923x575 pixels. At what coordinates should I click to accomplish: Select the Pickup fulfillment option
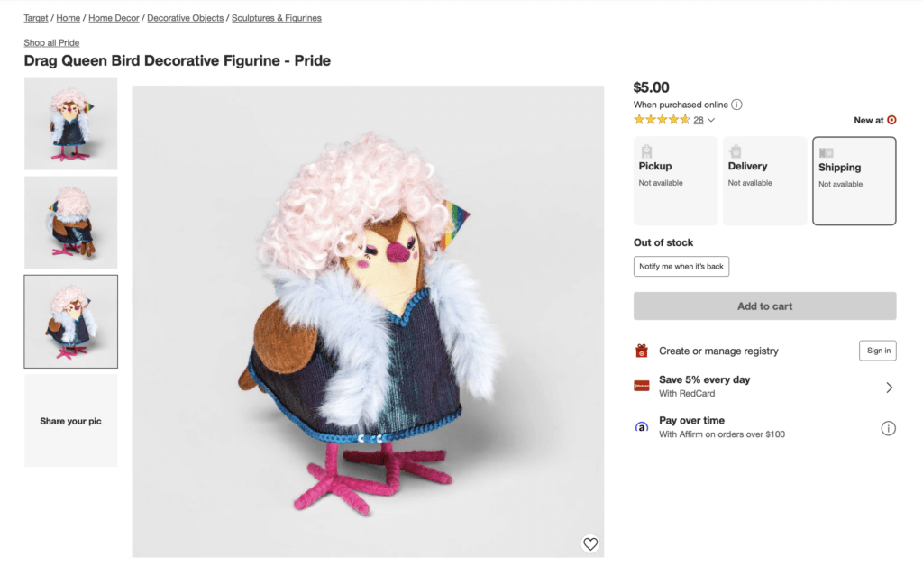coord(674,180)
